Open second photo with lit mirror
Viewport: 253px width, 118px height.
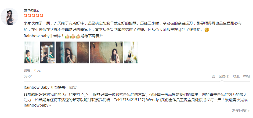[47, 52]
